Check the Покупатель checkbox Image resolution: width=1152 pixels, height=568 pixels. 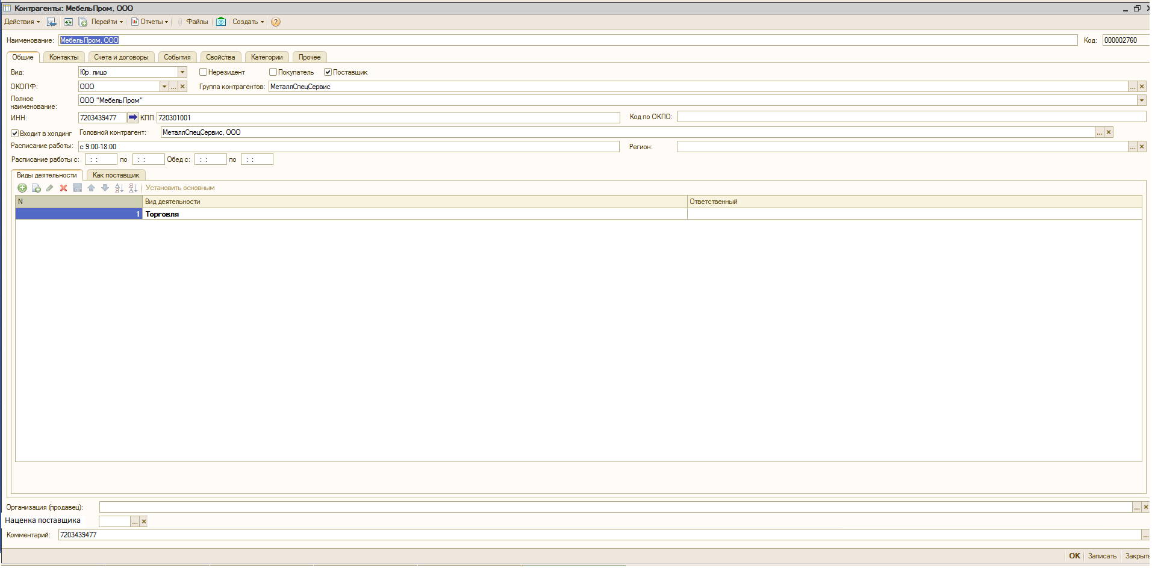click(273, 72)
